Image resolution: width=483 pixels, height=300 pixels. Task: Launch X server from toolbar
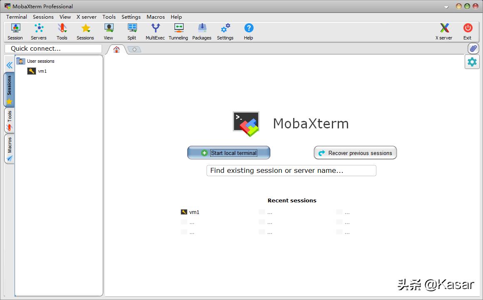[444, 32]
